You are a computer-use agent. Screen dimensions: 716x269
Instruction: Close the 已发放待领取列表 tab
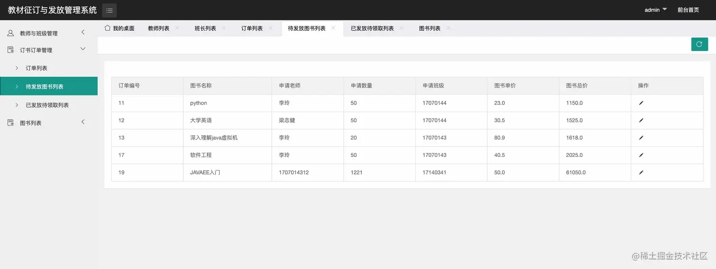coord(402,28)
